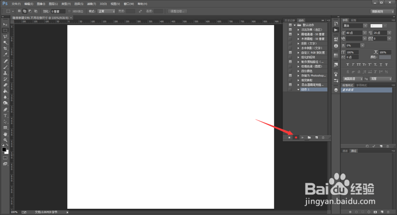
Task: Collapse the 动作 1 action
Action: (298, 90)
